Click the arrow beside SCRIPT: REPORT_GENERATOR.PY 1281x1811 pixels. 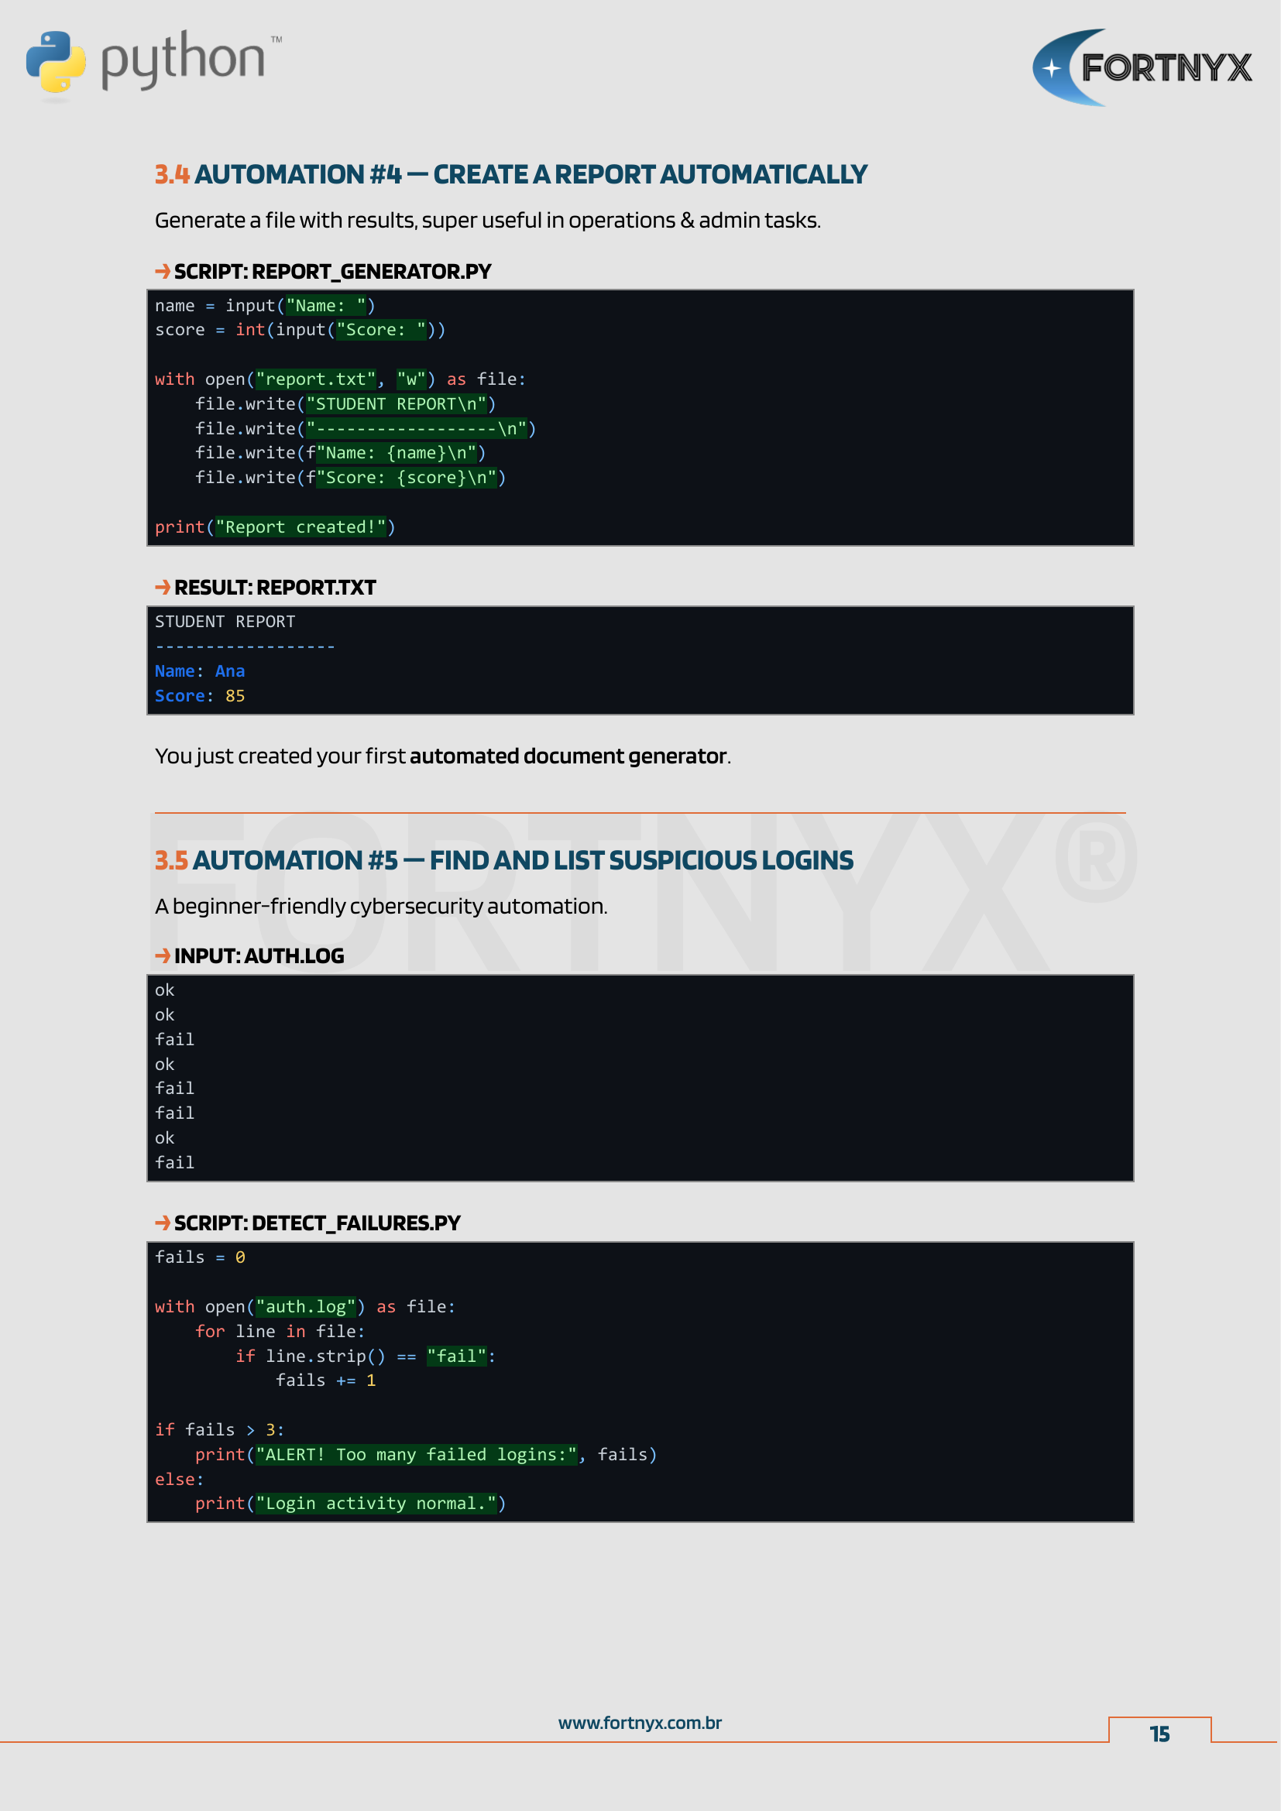(163, 271)
